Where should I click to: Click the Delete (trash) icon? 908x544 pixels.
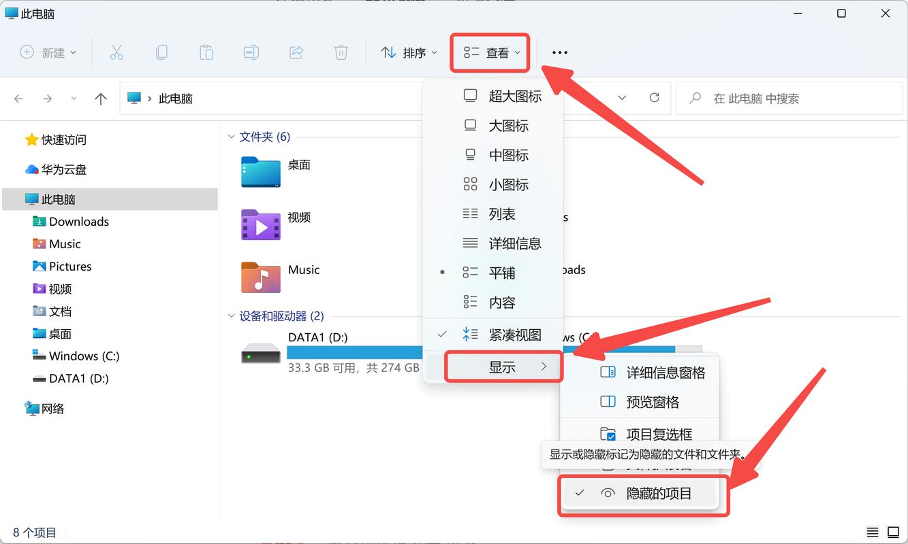click(x=341, y=52)
